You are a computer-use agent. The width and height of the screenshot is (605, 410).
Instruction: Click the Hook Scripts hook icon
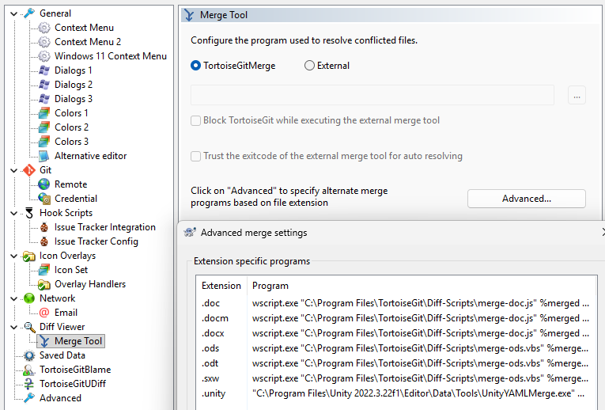[x=29, y=213]
